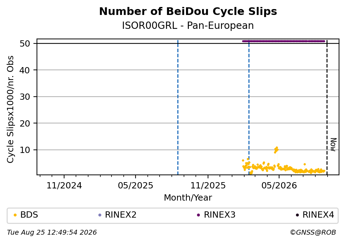The height and width of the screenshot is (243, 346).
Task: Click the yellow BDS legend marker
Action: click(x=15, y=215)
